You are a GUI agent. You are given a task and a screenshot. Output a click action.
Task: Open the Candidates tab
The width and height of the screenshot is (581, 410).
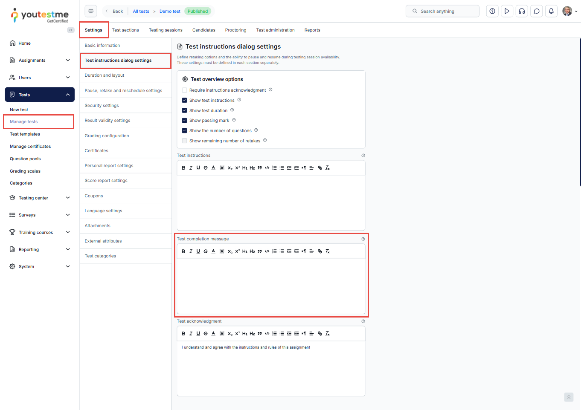(204, 30)
